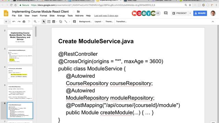Open the comments history icon
The height and width of the screenshot is (123, 219).
(166, 13)
